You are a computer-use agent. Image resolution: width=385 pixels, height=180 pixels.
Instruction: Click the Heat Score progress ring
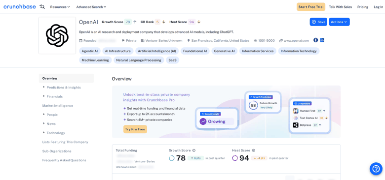point(235,158)
